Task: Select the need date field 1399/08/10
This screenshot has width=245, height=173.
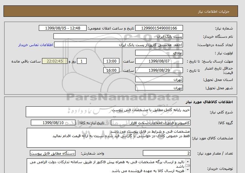Action: click(x=53, y=123)
